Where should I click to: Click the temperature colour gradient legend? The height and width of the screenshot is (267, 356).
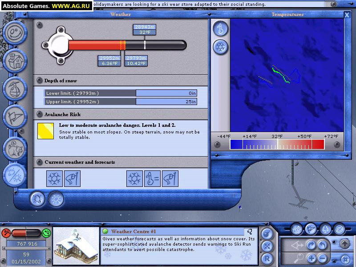pyautogui.click(x=277, y=144)
